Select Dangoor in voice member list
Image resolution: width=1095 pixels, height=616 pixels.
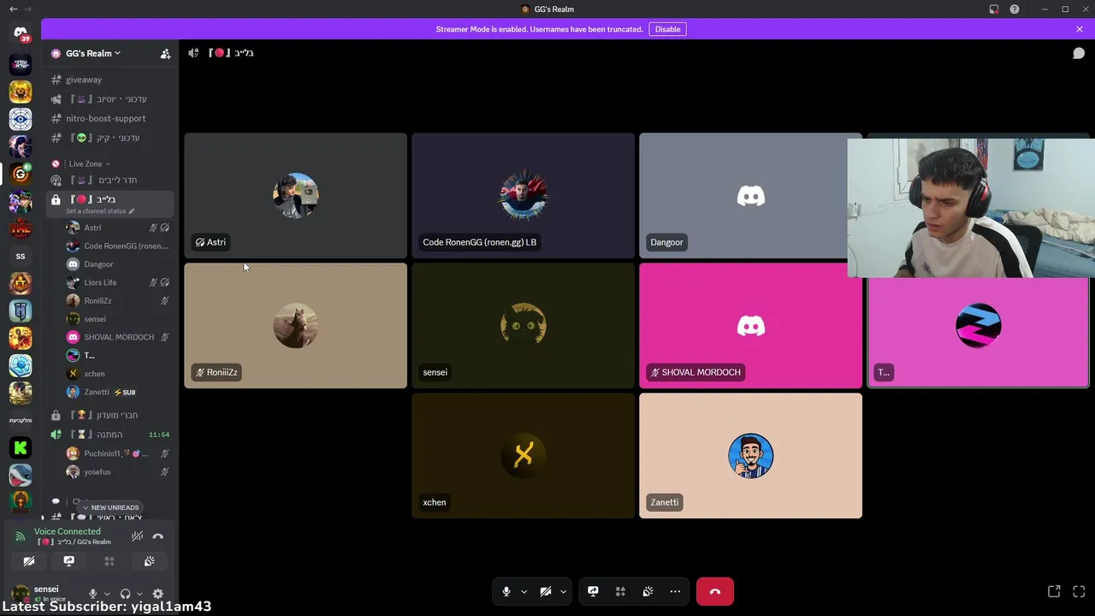(x=117, y=264)
